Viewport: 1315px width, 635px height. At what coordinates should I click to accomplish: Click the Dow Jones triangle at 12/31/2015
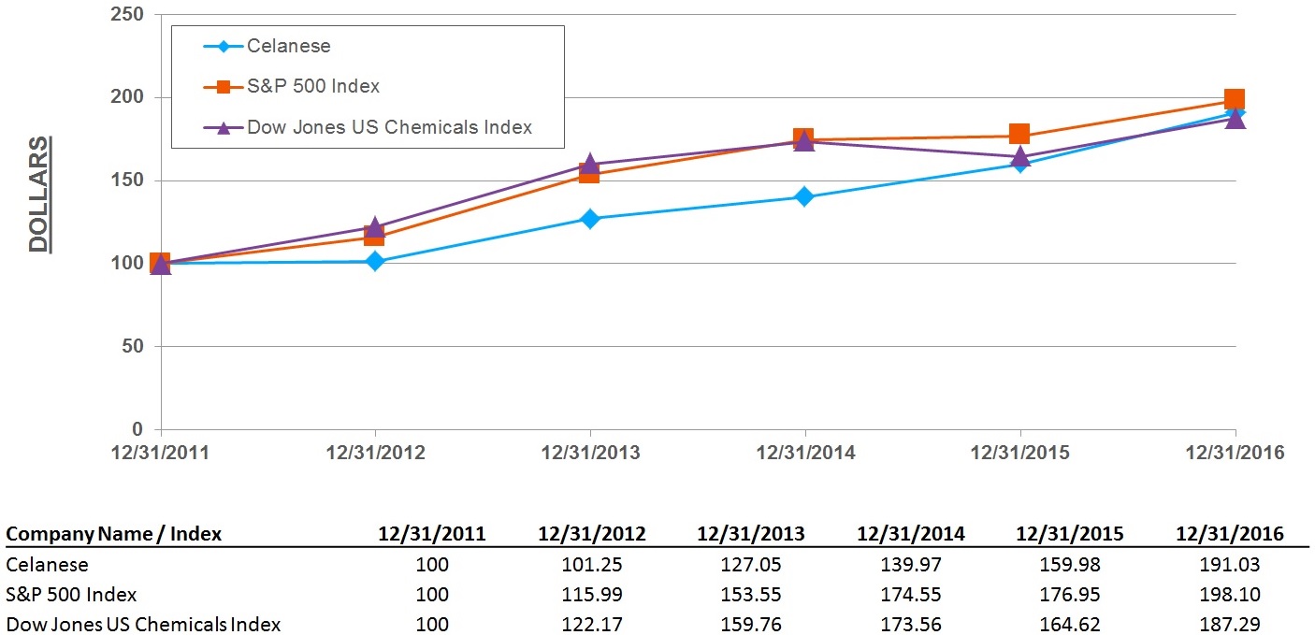coord(1019,155)
